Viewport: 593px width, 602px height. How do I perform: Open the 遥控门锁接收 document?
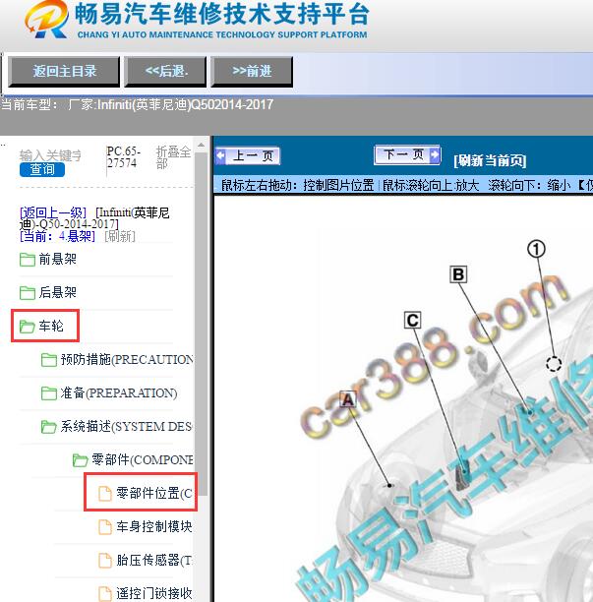click(x=154, y=593)
